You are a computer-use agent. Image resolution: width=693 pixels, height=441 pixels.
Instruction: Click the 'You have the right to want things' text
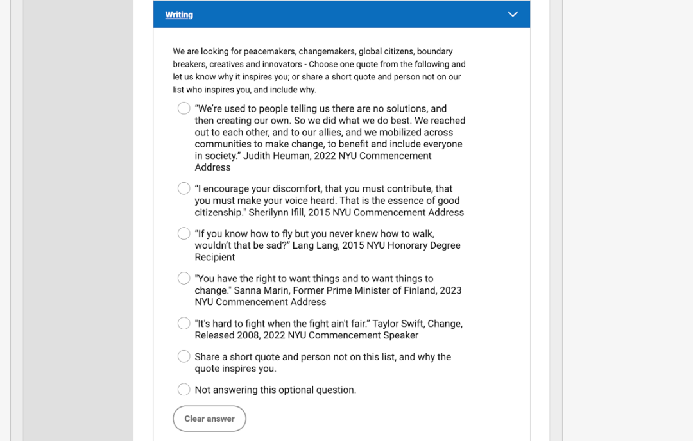click(x=328, y=290)
